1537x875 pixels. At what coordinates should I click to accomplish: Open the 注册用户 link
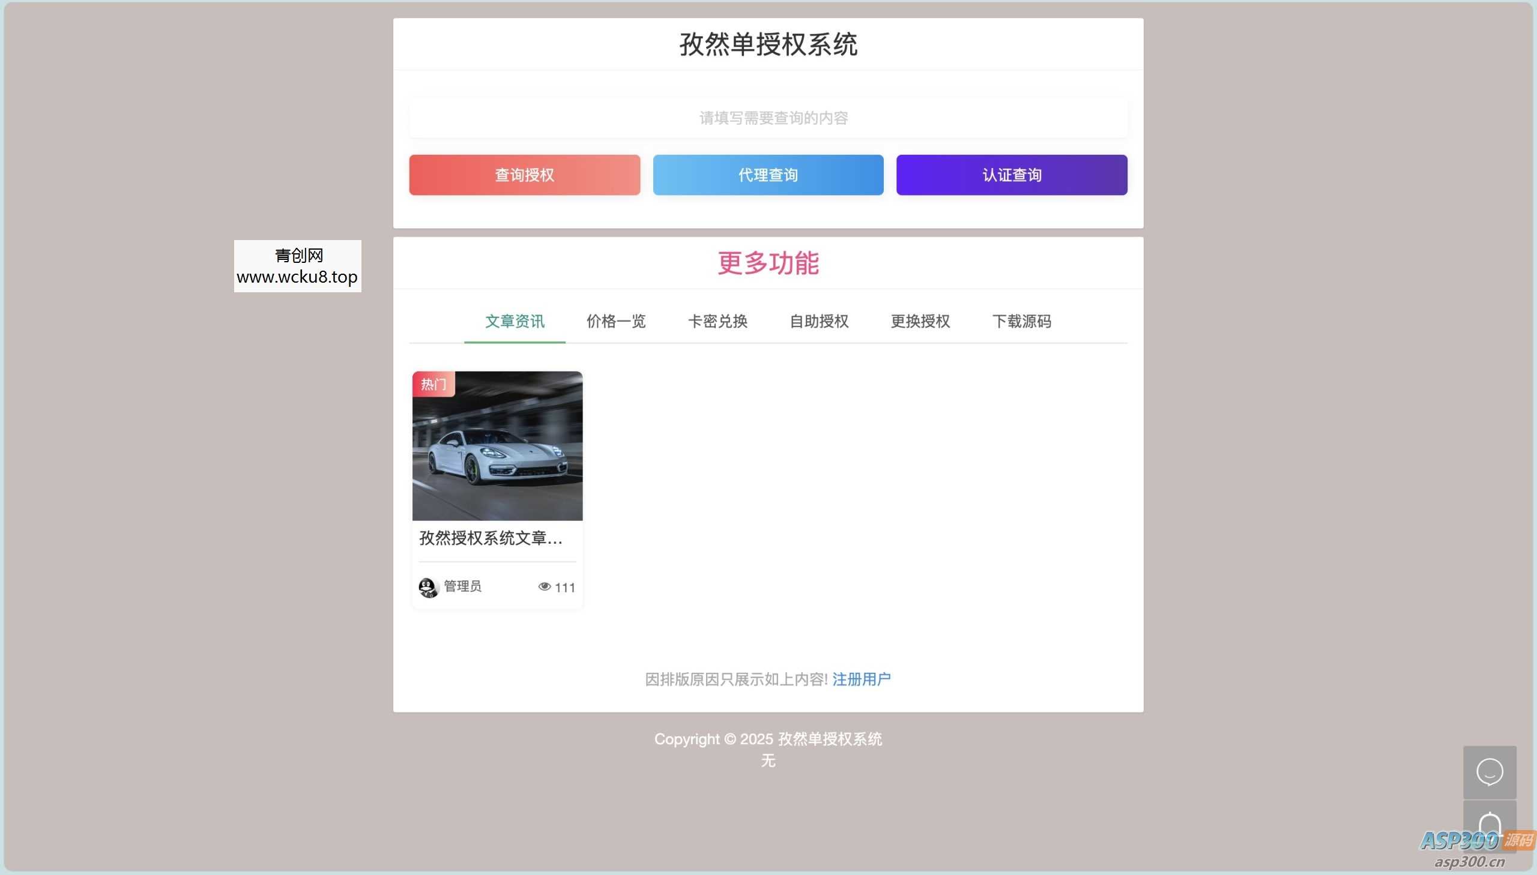pyautogui.click(x=862, y=679)
